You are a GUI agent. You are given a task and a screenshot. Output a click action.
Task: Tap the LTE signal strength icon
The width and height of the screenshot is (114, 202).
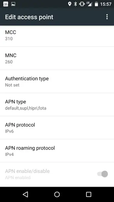[x=90, y=4]
